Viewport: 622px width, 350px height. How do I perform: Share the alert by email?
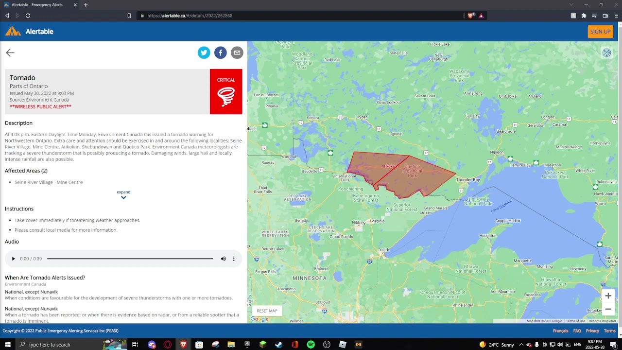[x=237, y=52]
